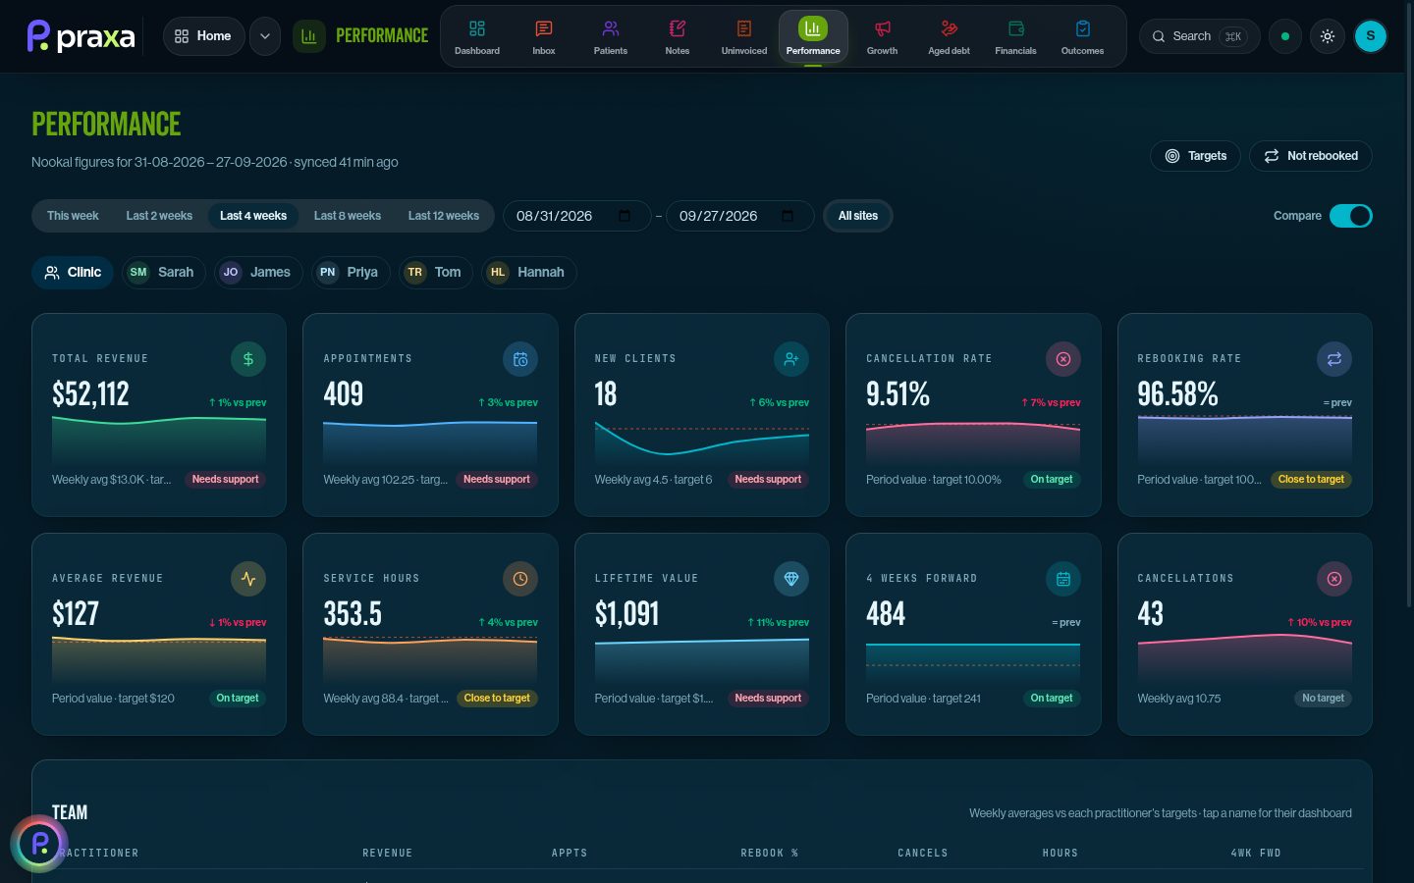The height and width of the screenshot is (883, 1414).
Task: Switch to Last 12 weeks
Action: (444, 216)
